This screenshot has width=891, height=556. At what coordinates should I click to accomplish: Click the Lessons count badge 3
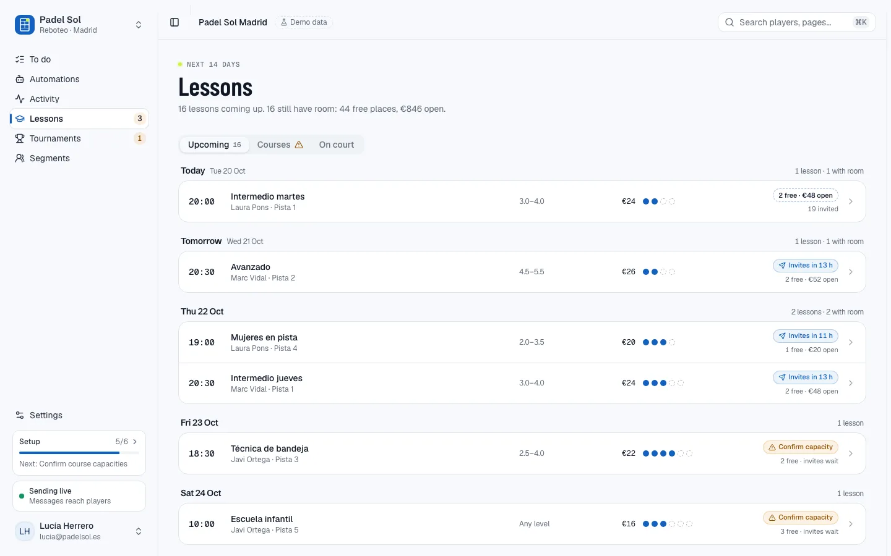(x=140, y=119)
